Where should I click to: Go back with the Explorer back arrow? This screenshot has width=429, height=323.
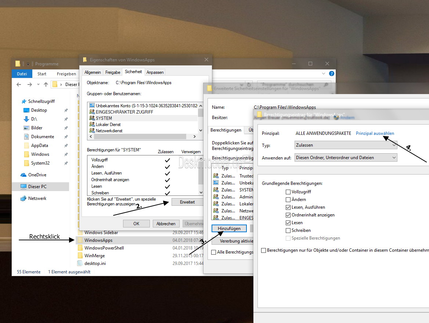19,84
